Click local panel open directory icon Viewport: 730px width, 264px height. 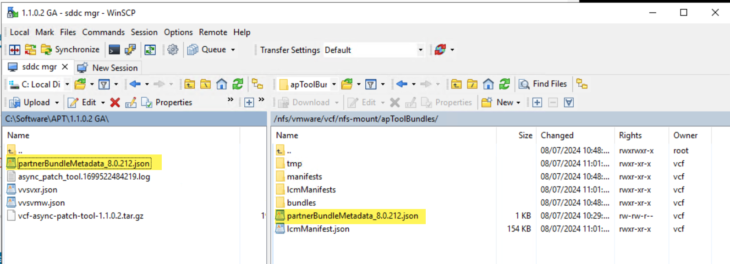click(x=80, y=84)
